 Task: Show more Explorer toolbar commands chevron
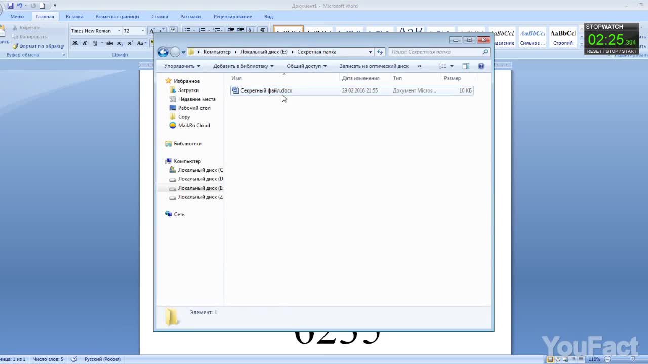(x=419, y=66)
